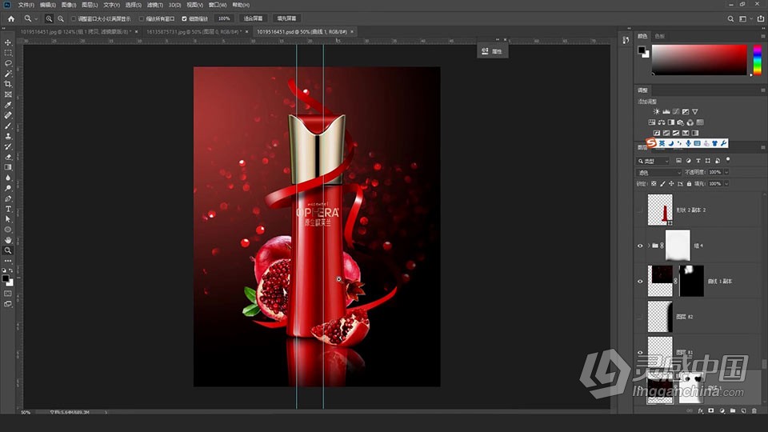Show the 图层 82 layer

[x=640, y=317]
